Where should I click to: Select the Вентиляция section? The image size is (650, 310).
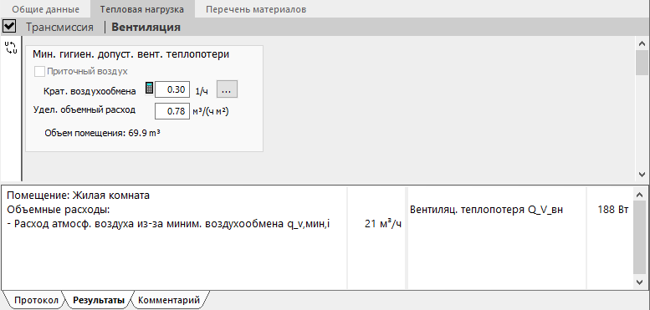tap(146, 28)
